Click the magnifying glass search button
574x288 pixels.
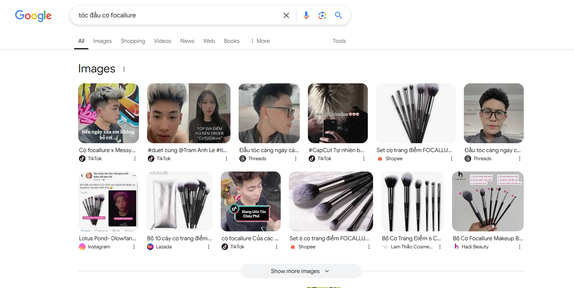339,15
